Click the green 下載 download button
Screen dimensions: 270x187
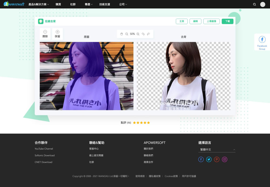(x=227, y=21)
